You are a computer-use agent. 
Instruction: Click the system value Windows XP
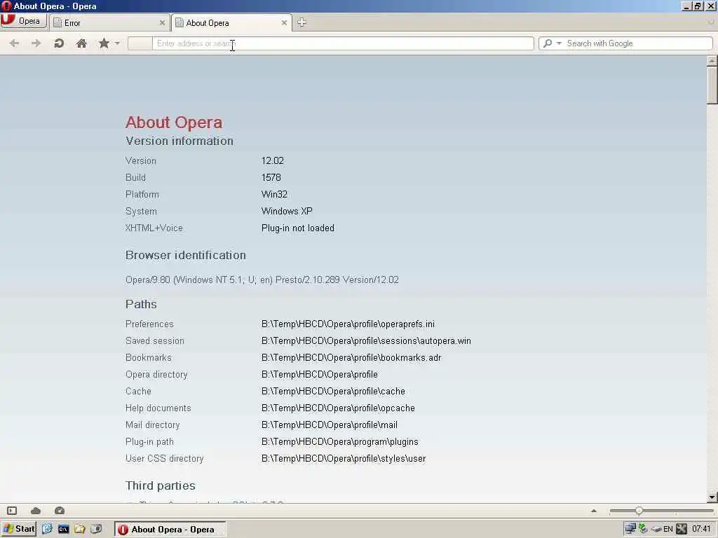click(x=287, y=212)
